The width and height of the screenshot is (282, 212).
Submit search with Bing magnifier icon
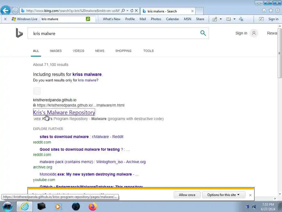[203, 33]
